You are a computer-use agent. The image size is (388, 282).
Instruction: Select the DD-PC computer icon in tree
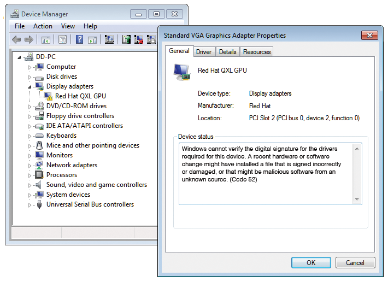(29, 57)
